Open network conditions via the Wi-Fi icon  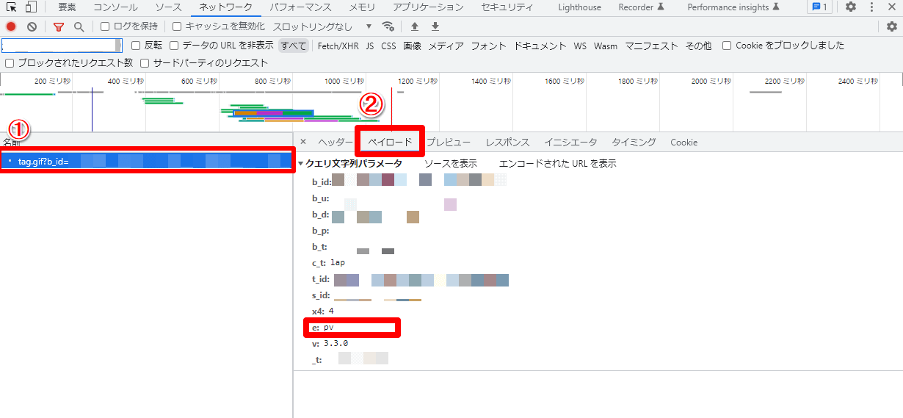click(388, 26)
